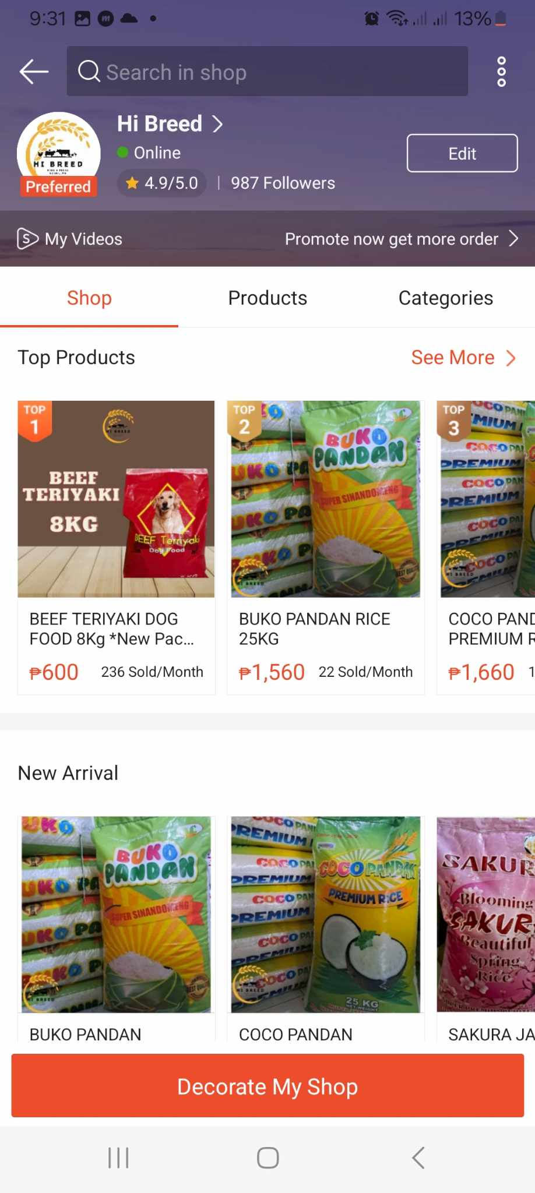535x1193 pixels.
Task: Open Beef Teriyaki Dog Food 8KG product
Action: click(x=116, y=546)
